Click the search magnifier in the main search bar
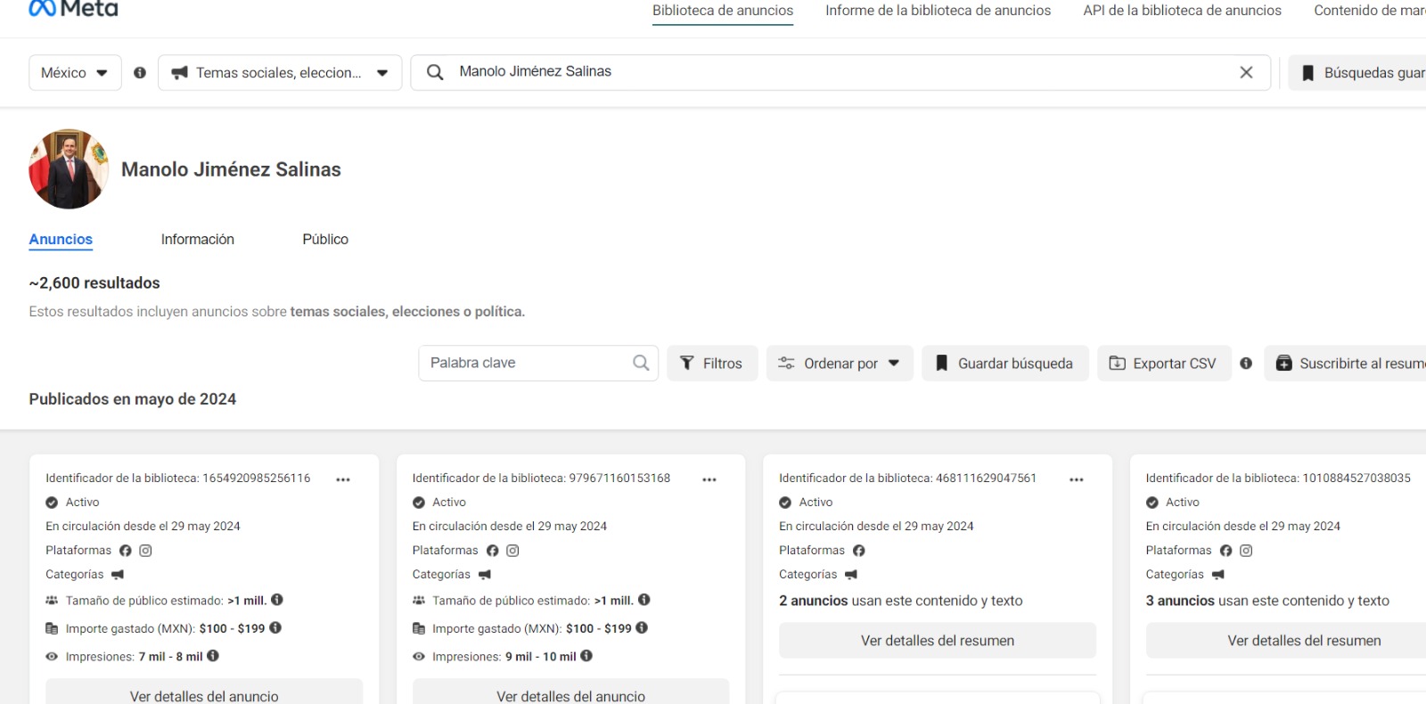The height and width of the screenshot is (704, 1426). (x=435, y=72)
